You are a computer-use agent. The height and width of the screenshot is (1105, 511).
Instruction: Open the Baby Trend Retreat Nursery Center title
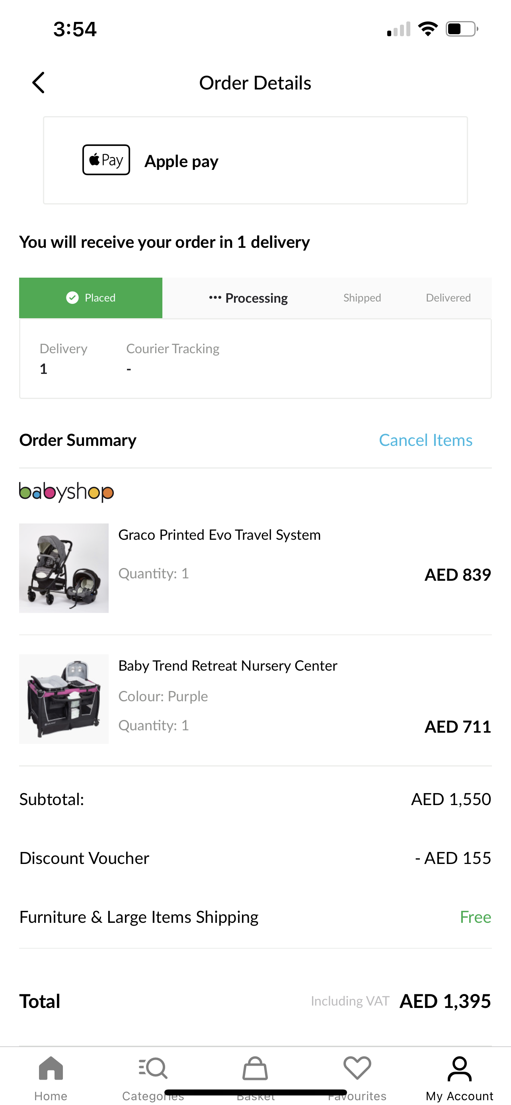(x=227, y=666)
